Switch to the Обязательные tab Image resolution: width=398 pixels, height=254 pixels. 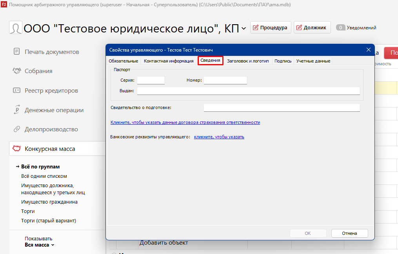point(123,61)
